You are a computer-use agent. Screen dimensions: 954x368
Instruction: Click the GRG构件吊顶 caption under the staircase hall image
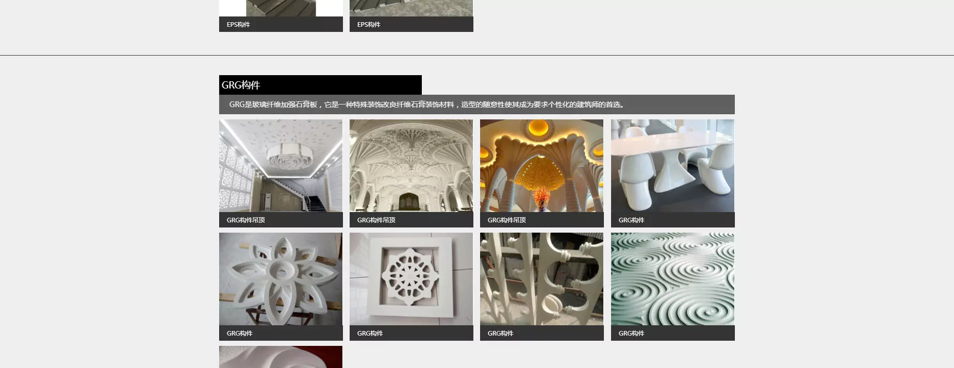tap(246, 220)
